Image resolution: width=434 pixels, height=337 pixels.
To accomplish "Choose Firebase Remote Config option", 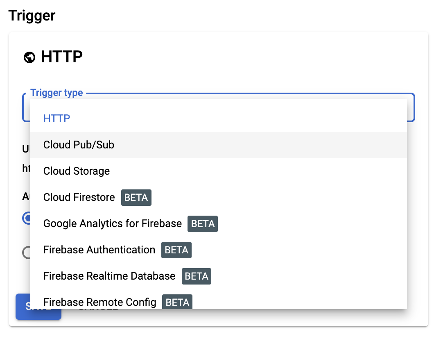I will (100, 302).
